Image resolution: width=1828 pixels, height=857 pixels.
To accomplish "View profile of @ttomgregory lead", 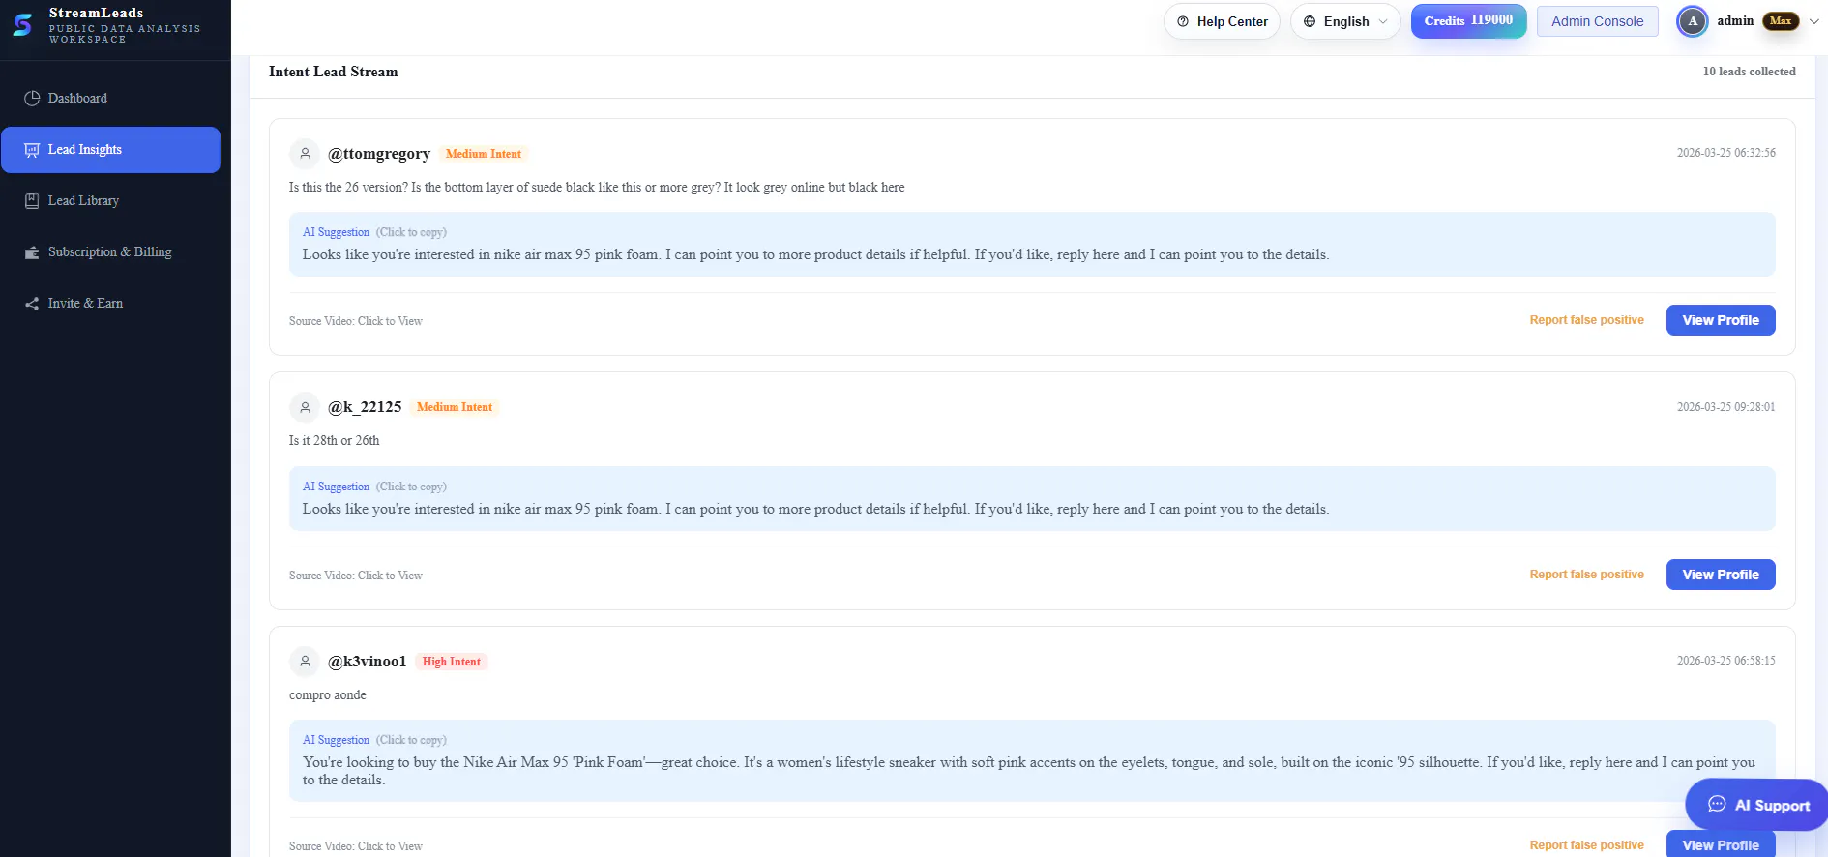I will click(x=1721, y=320).
